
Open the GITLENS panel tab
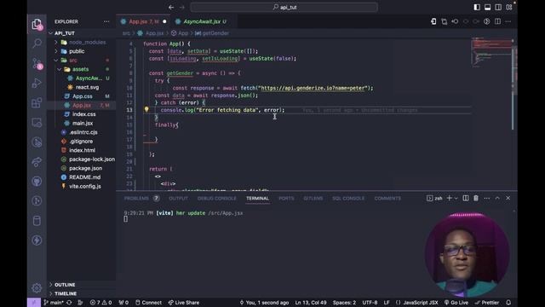(x=313, y=198)
